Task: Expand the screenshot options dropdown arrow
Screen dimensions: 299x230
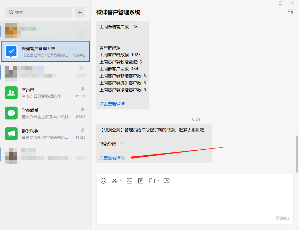Action: pyautogui.click(x=121, y=180)
